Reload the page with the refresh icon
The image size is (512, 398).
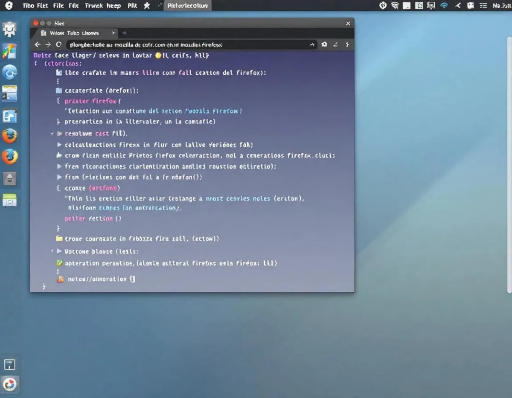[59, 44]
